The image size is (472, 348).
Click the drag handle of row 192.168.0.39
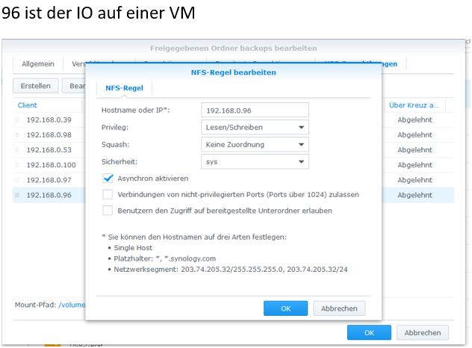[17, 119]
